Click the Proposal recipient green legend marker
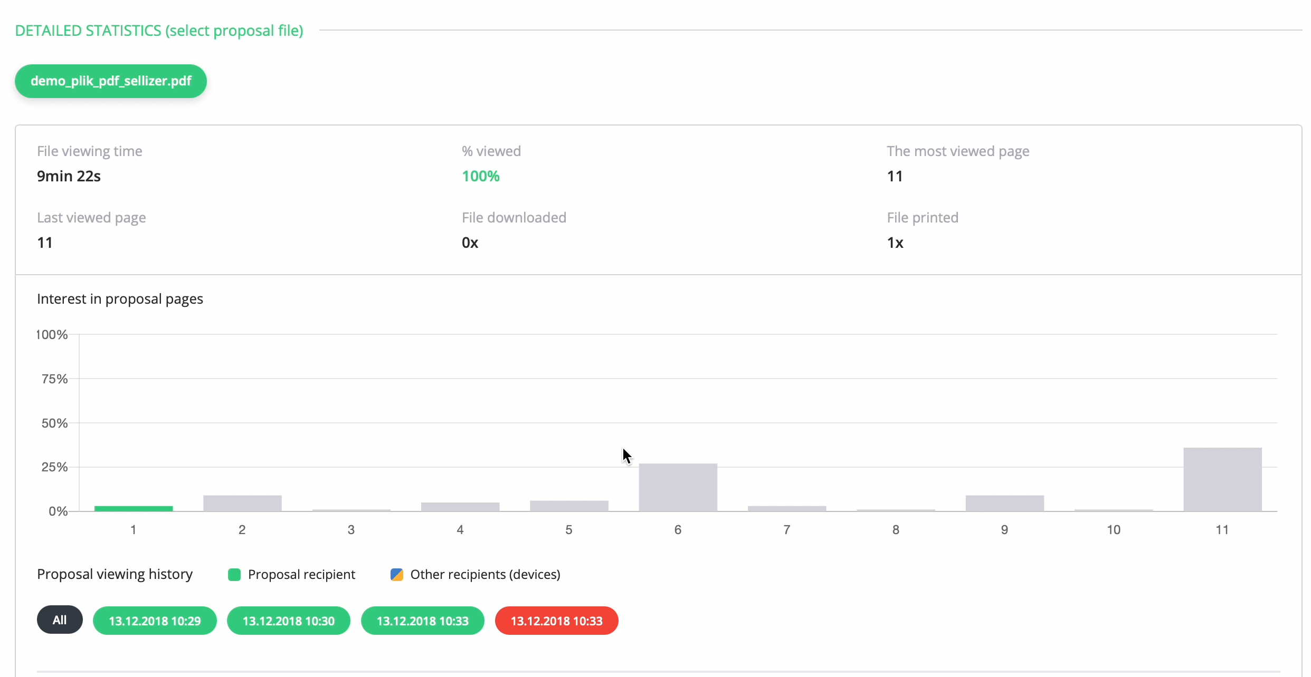The height and width of the screenshot is (677, 1311). pyautogui.click(x=234, y=575)
